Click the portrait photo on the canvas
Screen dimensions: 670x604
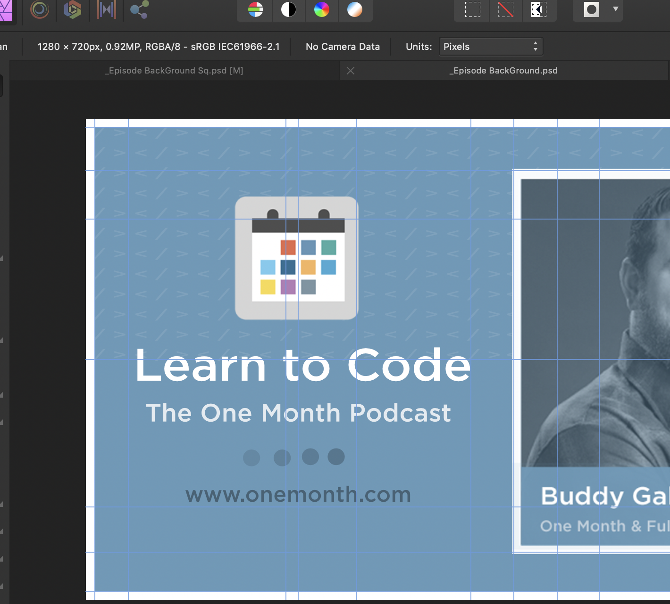(595, 323)
